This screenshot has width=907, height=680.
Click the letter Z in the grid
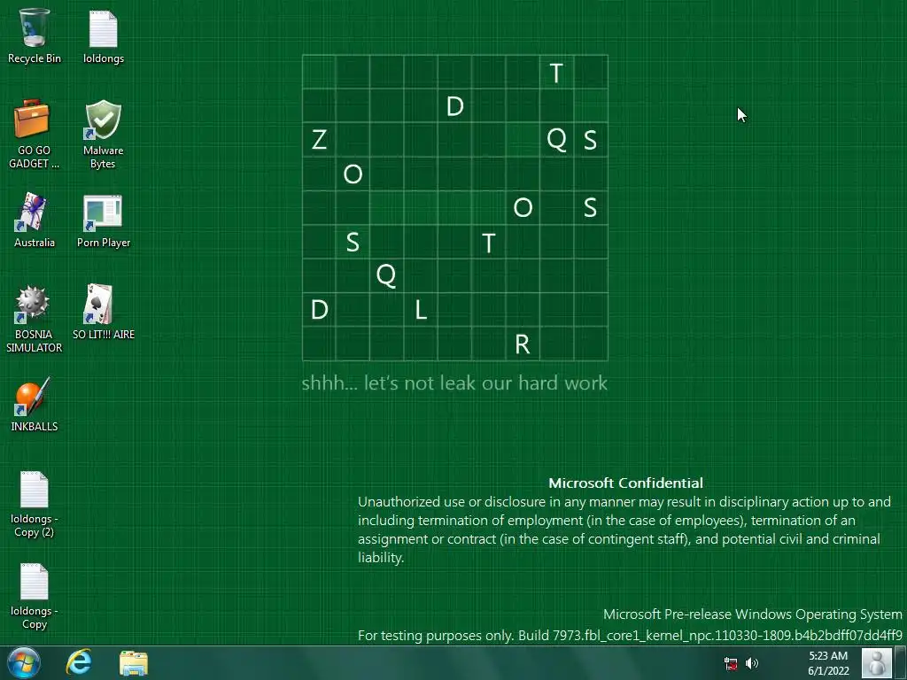pyautogui.click(x=319, y=139)
